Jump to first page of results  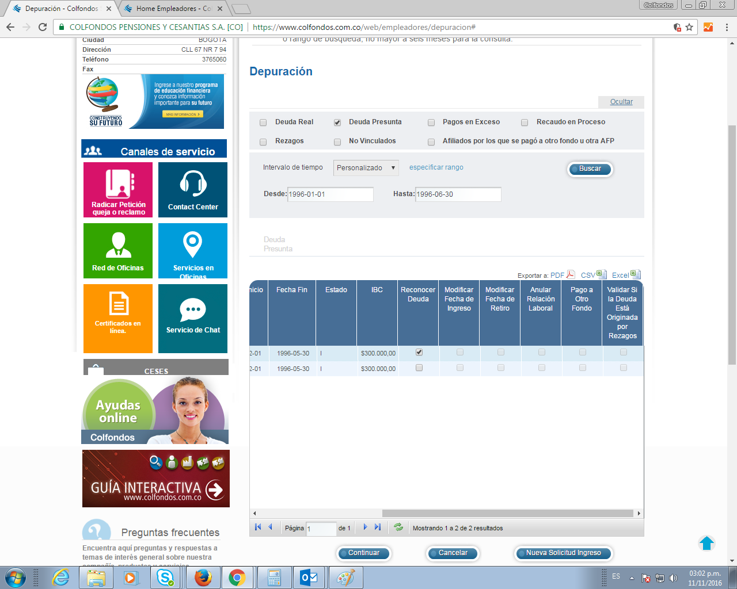(258, 527)
